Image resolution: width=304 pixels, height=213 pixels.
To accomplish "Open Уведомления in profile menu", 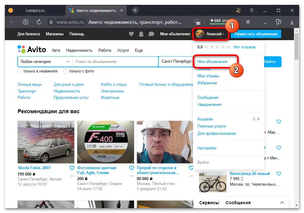I will click(x=209, y=104).
